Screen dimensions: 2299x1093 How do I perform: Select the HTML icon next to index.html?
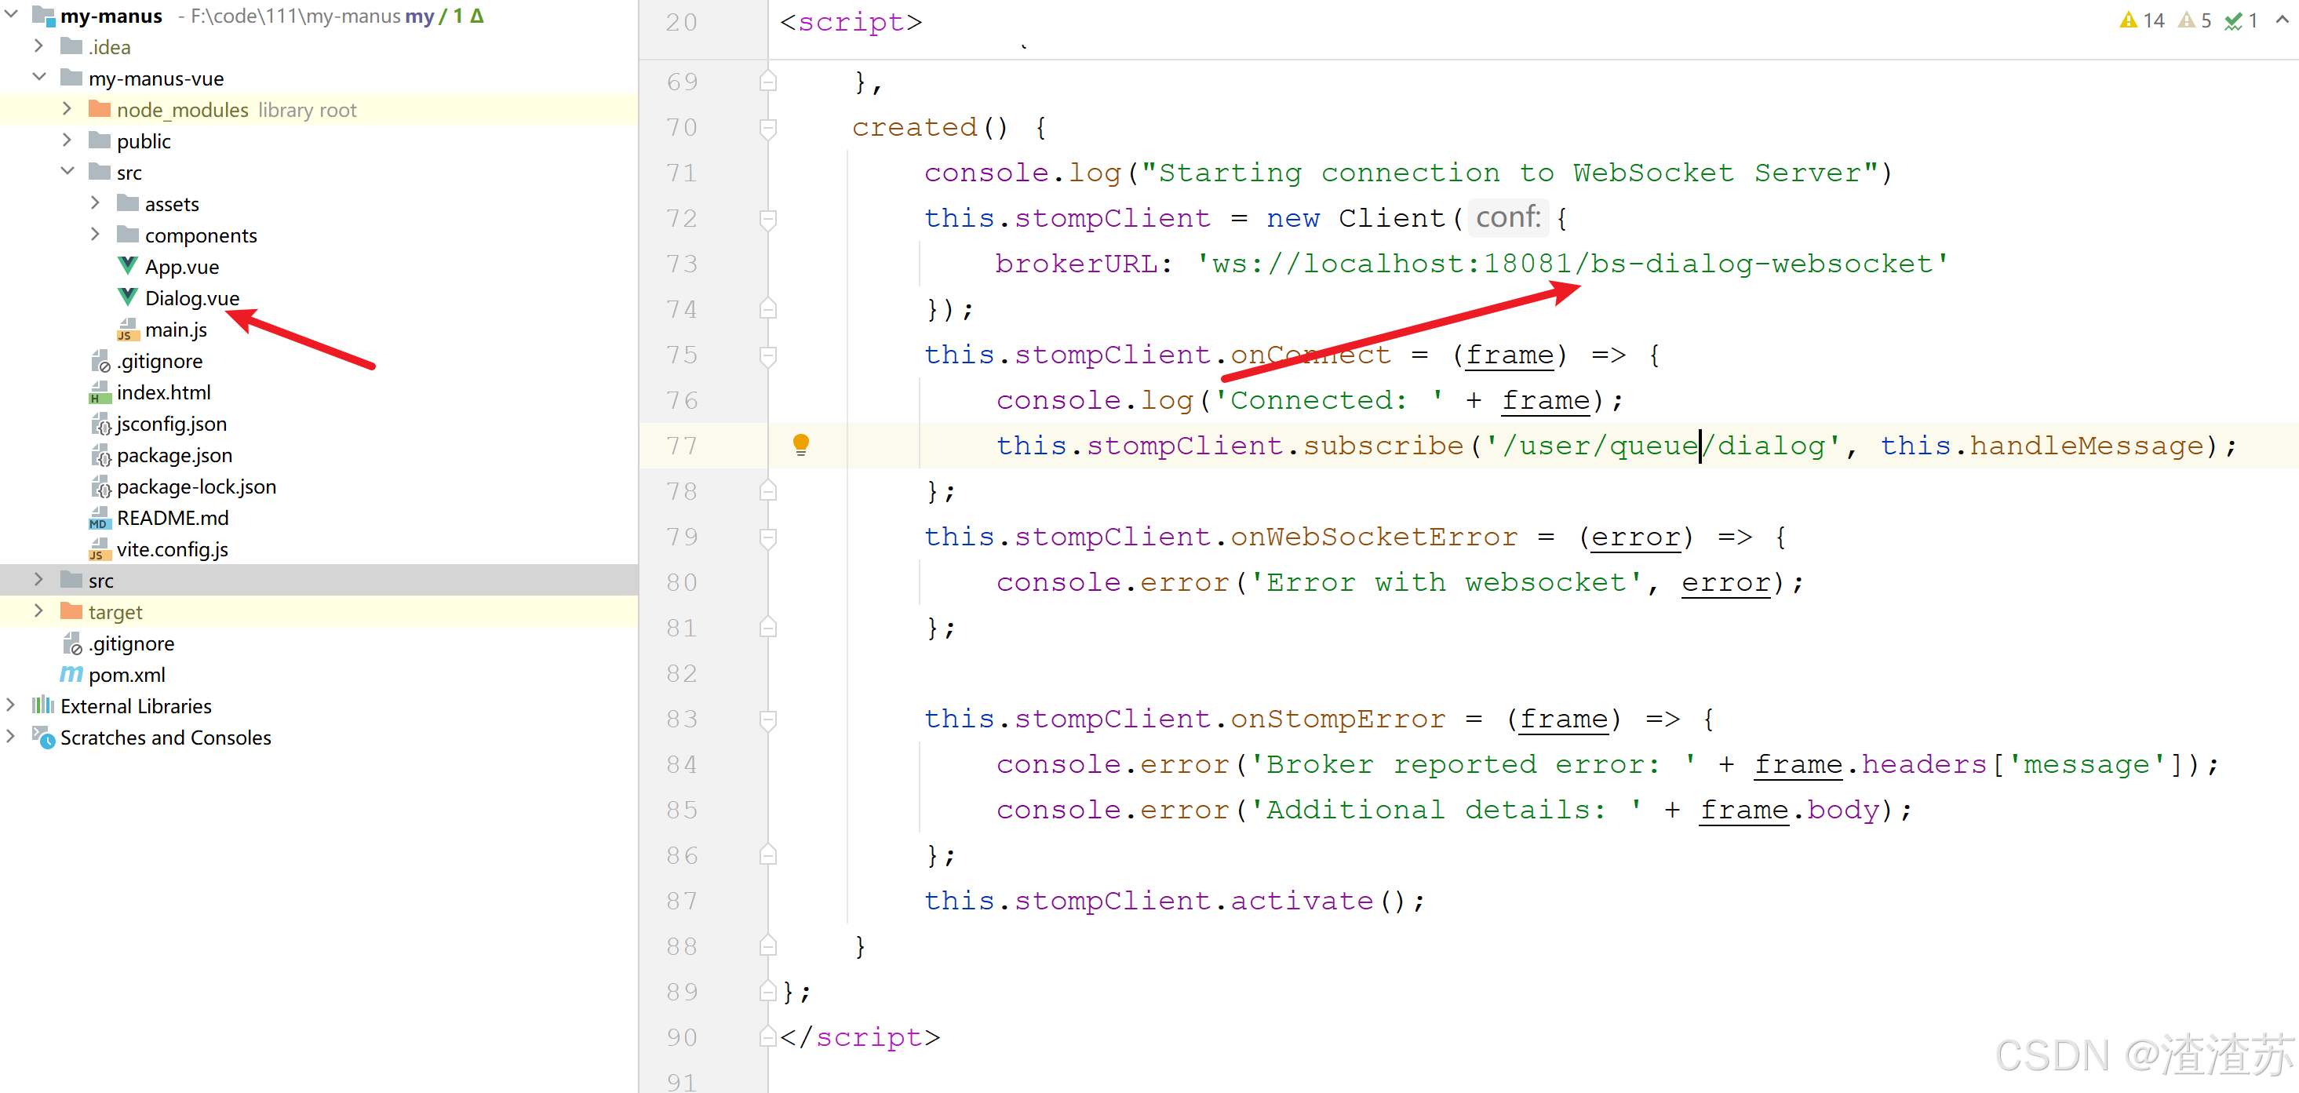click(100, 392)
